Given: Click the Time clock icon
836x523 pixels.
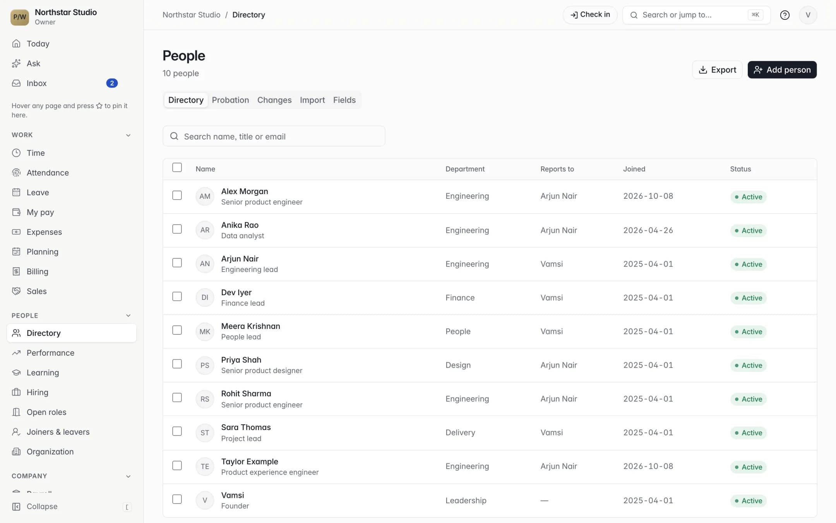Looking at the screenshot, I should point(16,153).
